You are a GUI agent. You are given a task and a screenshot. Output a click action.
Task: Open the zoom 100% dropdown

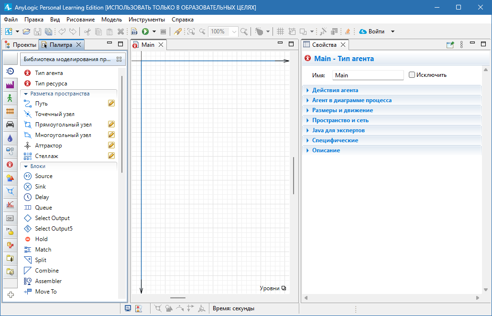pos(234,32)
